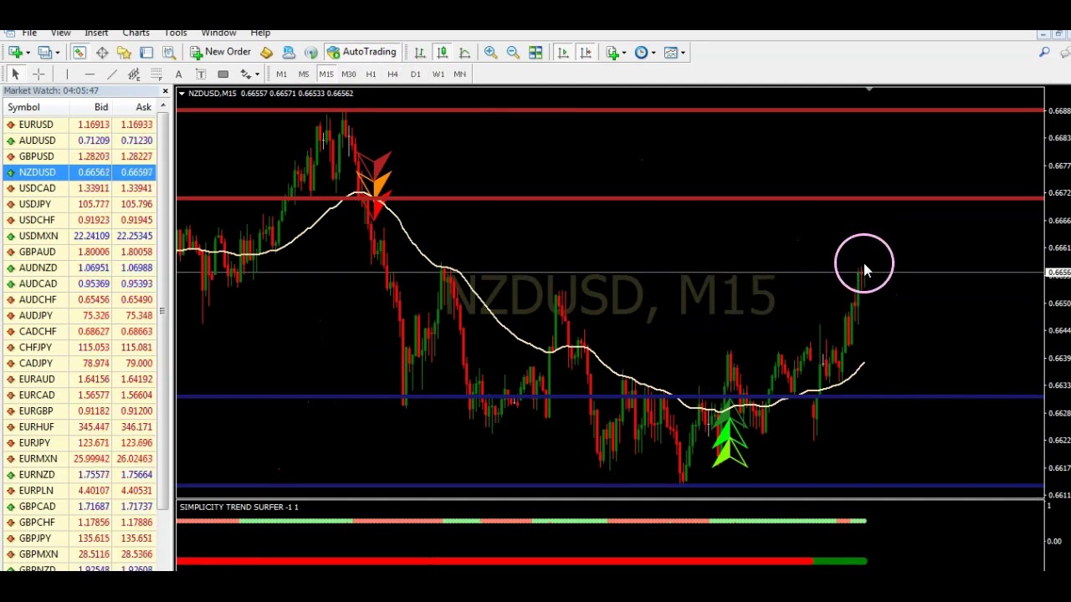Switch to M5 timeframe
This screenshot has width=1071, height=602.
click(304, 74)
